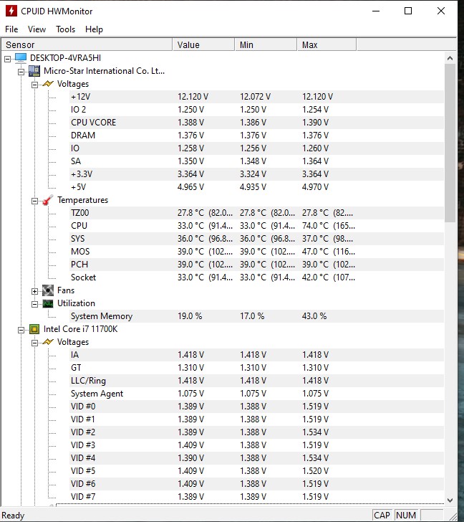Select the VID #3 row
This screenshot has height=522, width=464.
coord(256,445)
